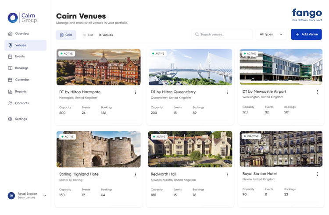Open the All Types dropdown
The height and width of the screenshot is (215, 329).
click(271, 34)
